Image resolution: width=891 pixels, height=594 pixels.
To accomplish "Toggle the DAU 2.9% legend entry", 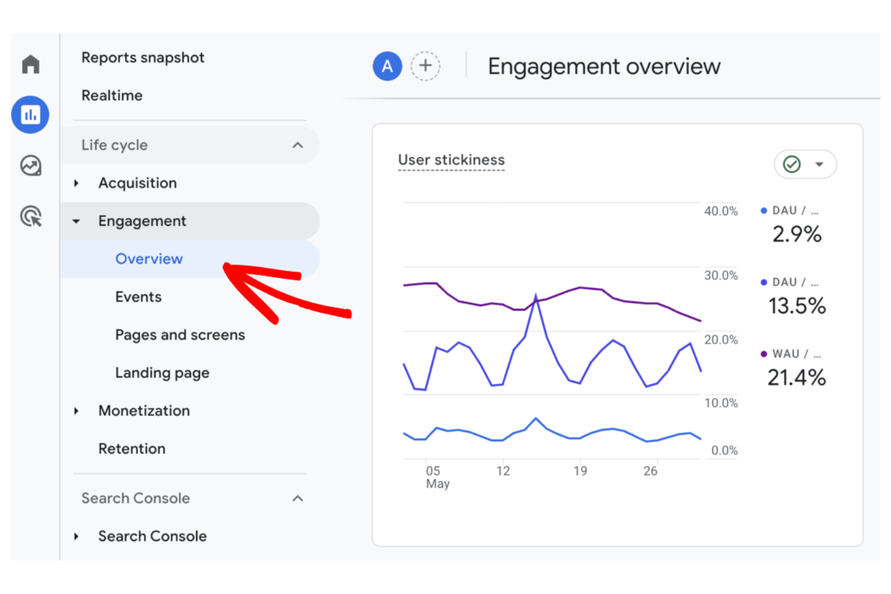I will (796, 223).
